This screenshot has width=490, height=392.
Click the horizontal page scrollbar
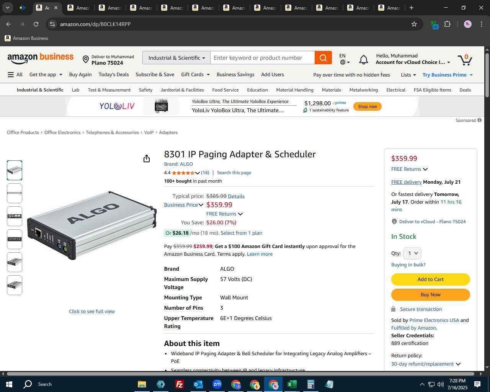click(240, 374)
